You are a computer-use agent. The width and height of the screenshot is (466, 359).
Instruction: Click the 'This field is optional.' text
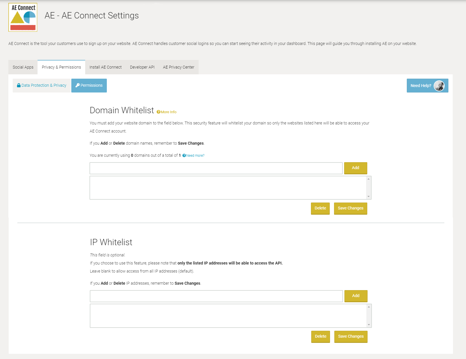click(x=108, y=255)
